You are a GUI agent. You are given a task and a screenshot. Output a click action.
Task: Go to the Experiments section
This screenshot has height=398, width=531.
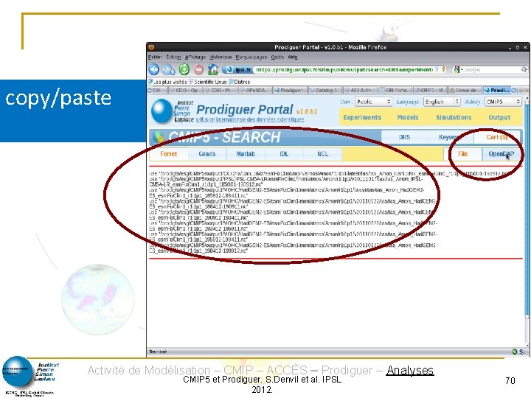362,117
